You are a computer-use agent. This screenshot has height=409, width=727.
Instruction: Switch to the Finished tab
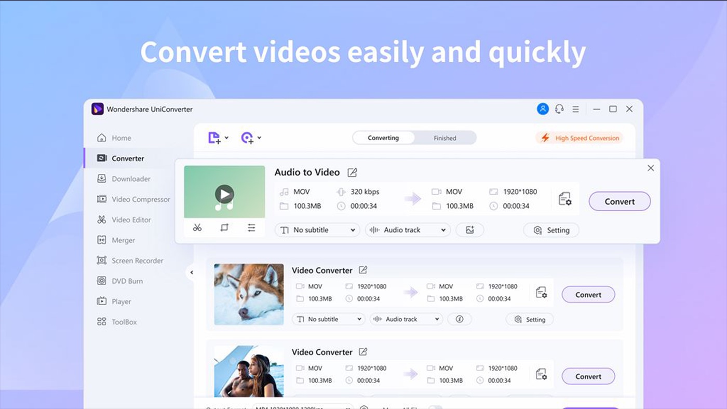click(x=445, y=138)
